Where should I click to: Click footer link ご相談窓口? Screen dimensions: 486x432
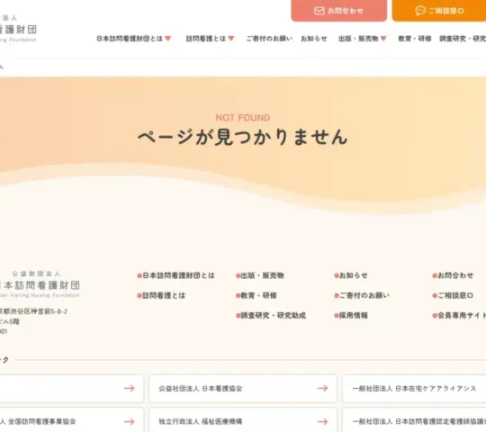tap(453, 295)
